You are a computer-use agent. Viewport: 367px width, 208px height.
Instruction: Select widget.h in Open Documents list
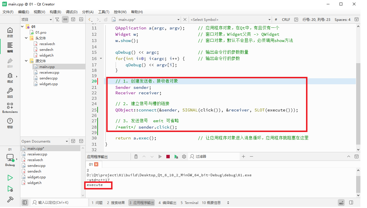(34, 183)
